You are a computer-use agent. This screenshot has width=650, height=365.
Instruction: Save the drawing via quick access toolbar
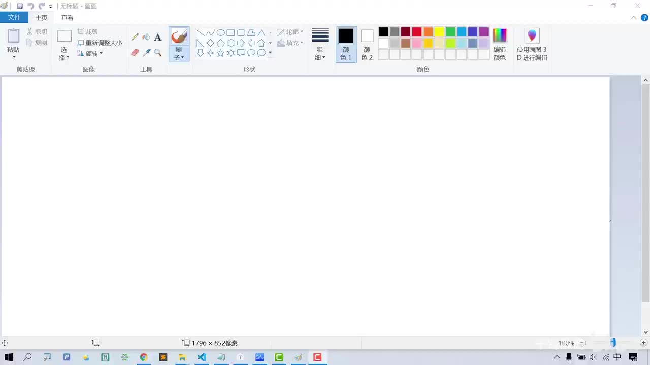tap(20, 6)
